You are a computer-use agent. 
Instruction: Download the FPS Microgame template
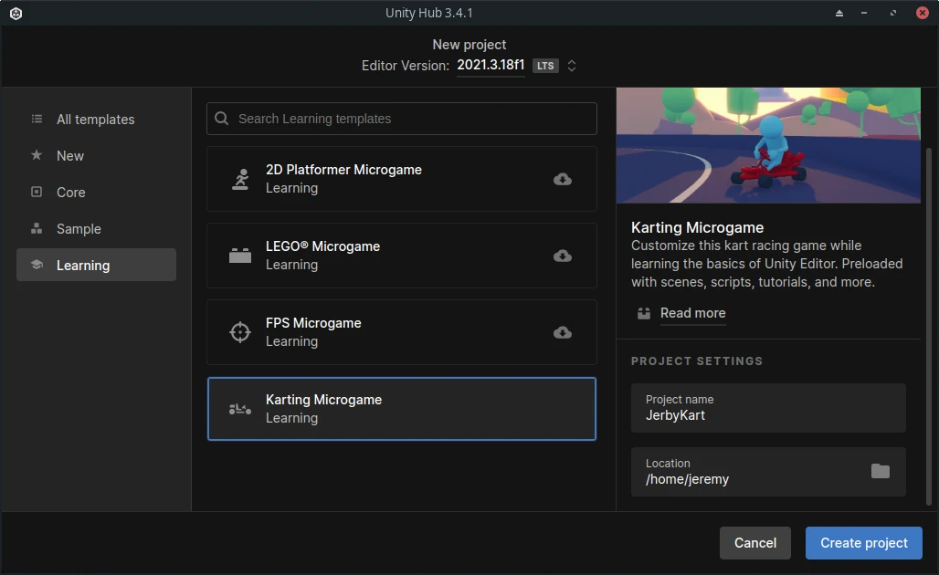563,332
